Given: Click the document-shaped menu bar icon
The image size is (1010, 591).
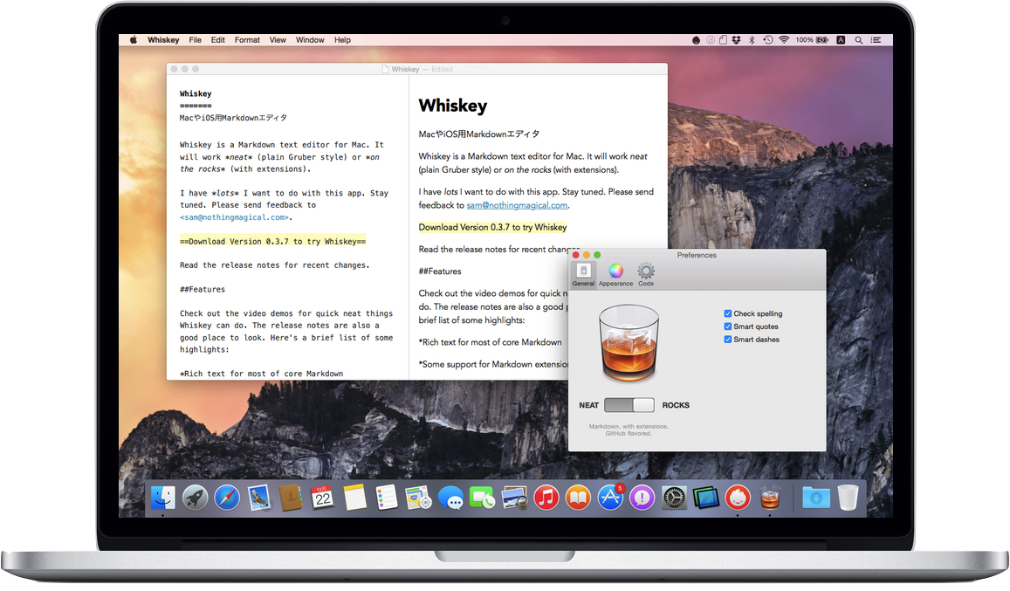Looking at the screenshot, I should pos(723,40).
